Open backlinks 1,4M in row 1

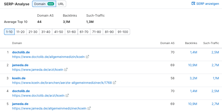coord(193,52)
